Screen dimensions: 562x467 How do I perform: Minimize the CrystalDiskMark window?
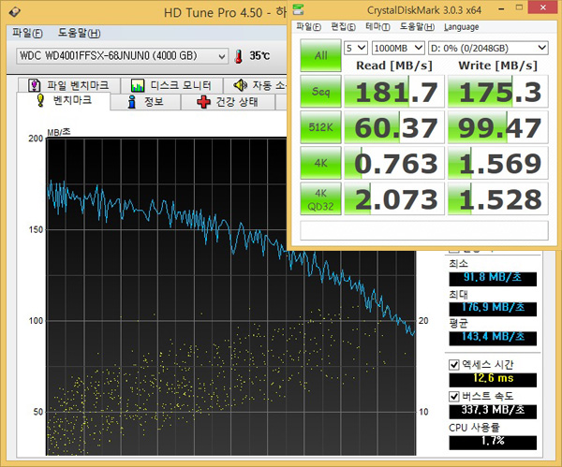coord(501,8)
